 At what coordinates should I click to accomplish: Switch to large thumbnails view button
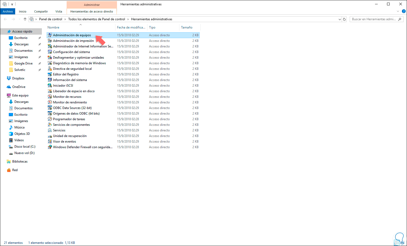(402, 243)
